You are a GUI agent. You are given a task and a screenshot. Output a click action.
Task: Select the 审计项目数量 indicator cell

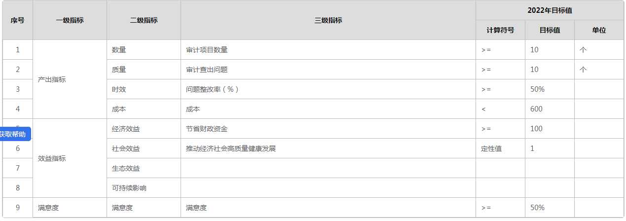[207, 50]
